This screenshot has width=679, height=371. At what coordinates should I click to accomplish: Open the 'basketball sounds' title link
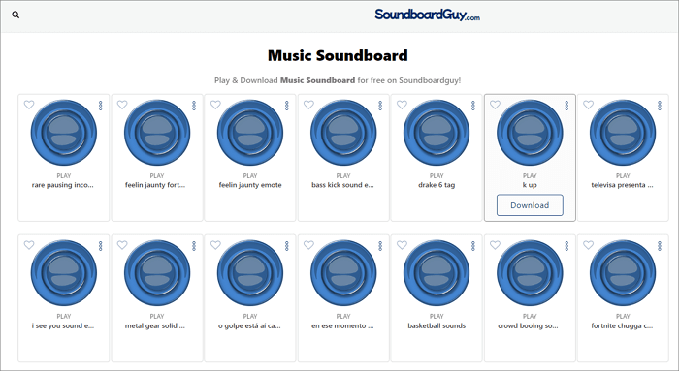coord(436,325)
